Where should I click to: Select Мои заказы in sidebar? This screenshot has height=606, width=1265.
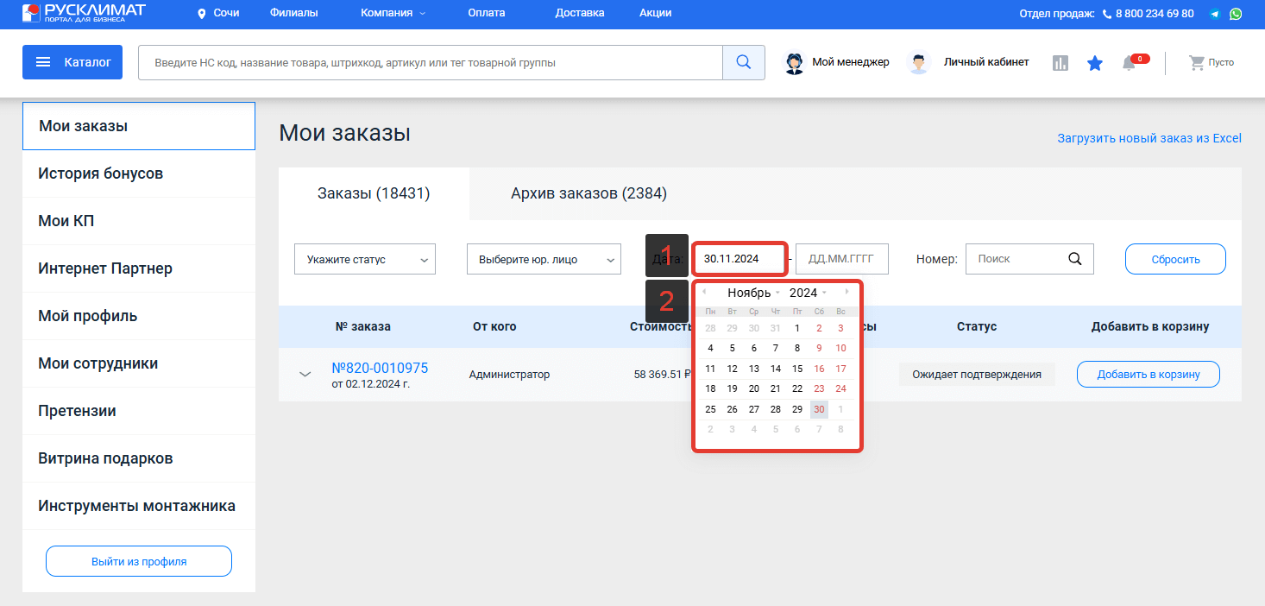139,126
